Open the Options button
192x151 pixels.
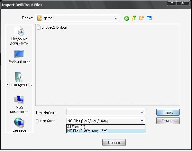click(114, 143)
